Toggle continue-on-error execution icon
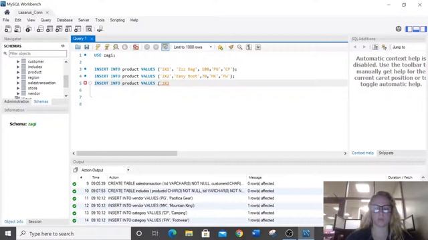Viewport: 428px width, 240px height. [136, 47]
